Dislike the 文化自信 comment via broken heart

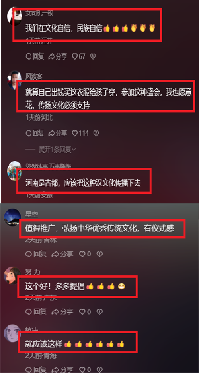click(93, 56)
